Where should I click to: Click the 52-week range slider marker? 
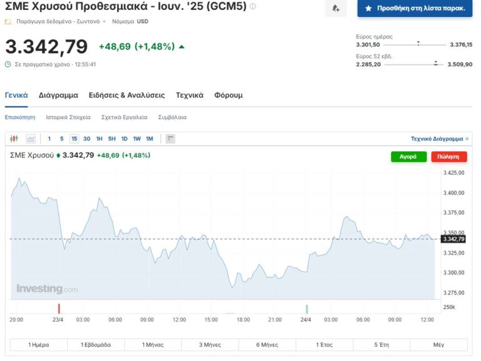point(435,63)
